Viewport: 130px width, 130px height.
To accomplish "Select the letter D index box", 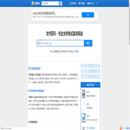I will tap(91, 66).
